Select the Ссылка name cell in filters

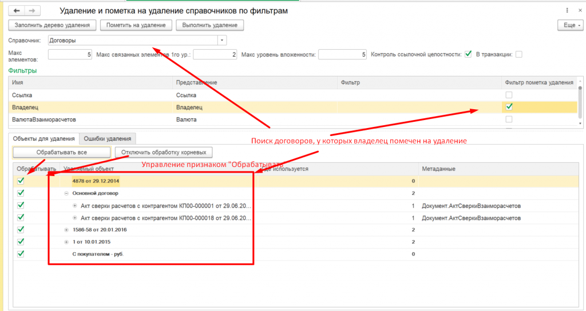click(x=90, y=95)
